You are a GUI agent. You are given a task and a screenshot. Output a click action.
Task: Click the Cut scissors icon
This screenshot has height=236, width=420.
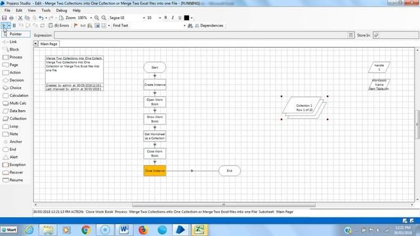click(x=20, y=18)
